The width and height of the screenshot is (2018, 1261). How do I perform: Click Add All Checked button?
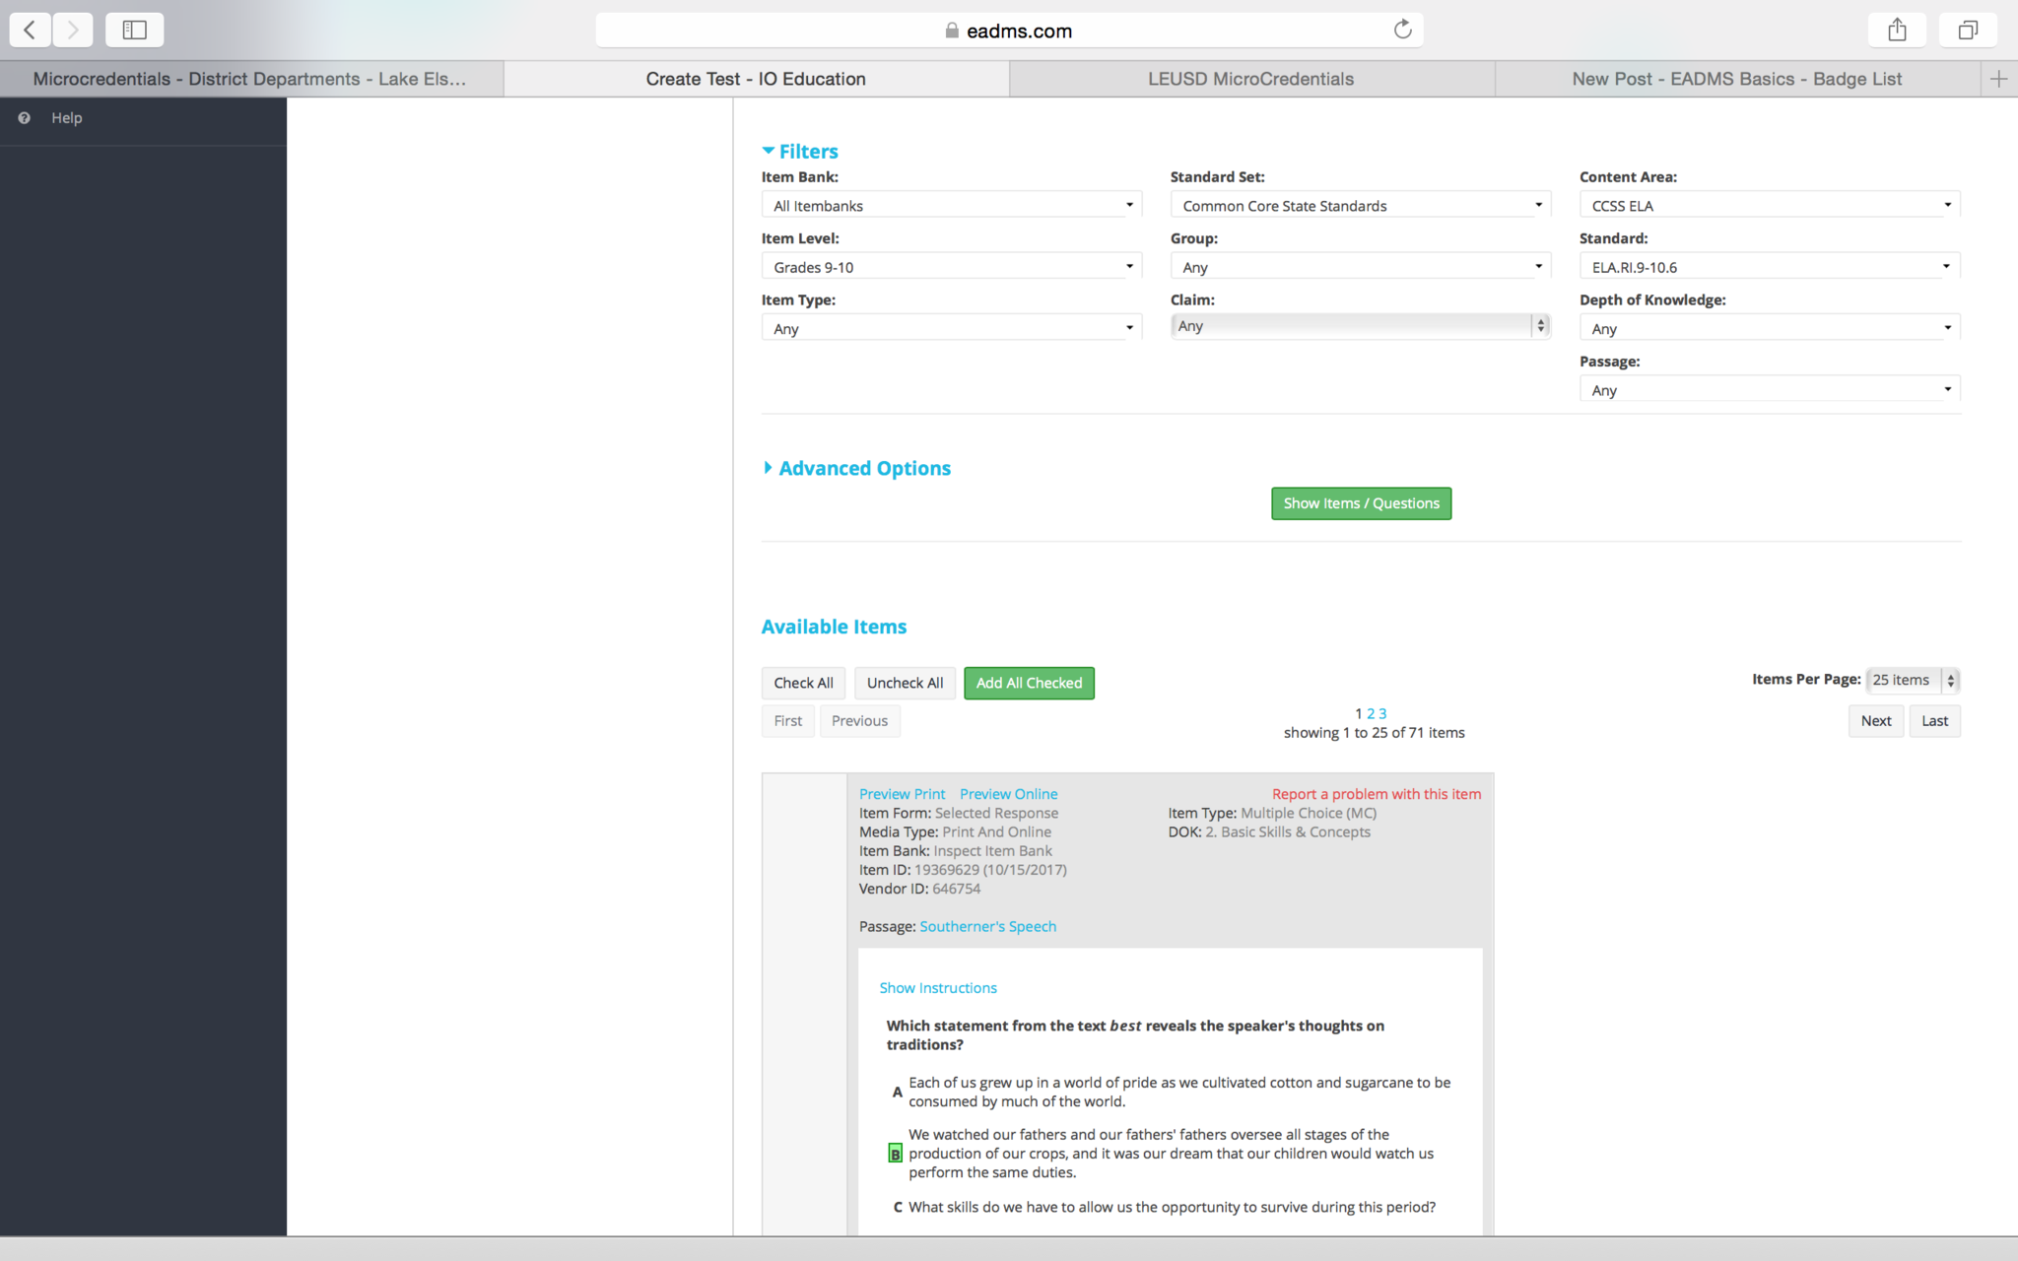tap(1029, 683)
